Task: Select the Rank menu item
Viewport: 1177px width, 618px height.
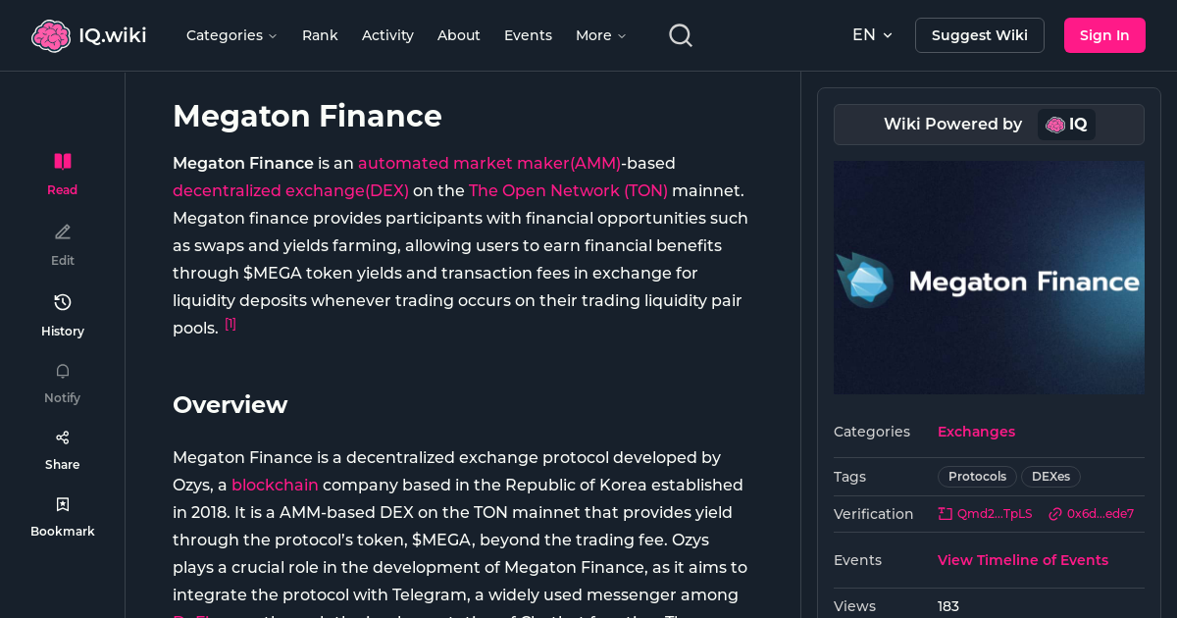Action: click(320, 34)
